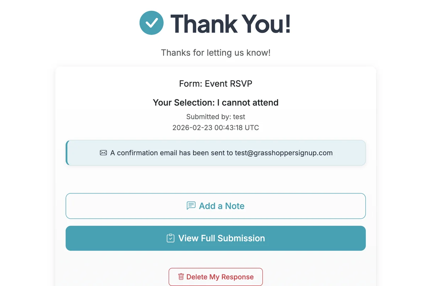Select the test@grasshoppersignup.com email address
Viewport: 429px width, 286px height.
[x=284, y=153]
